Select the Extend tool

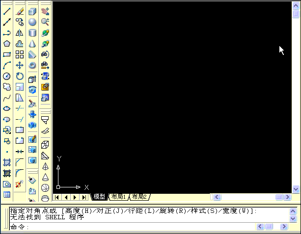[x=20, y=119]
